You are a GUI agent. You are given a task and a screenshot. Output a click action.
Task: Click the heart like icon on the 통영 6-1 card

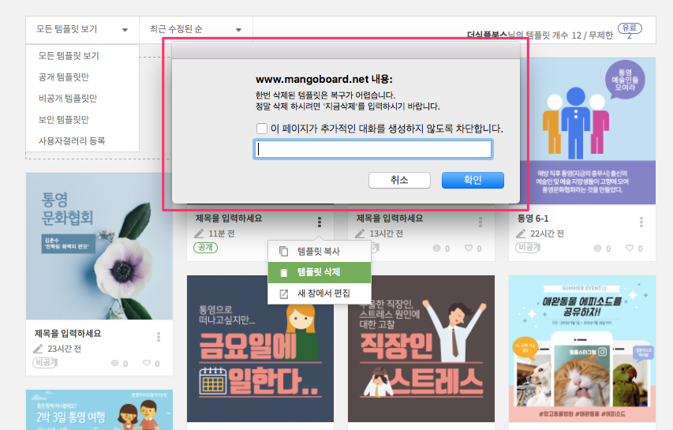click(x=630, y=248)
